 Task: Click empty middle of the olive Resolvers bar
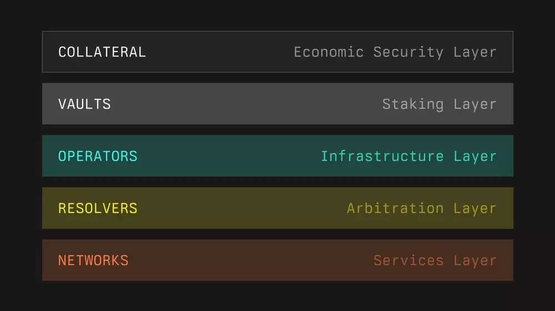tap(239, 208)
